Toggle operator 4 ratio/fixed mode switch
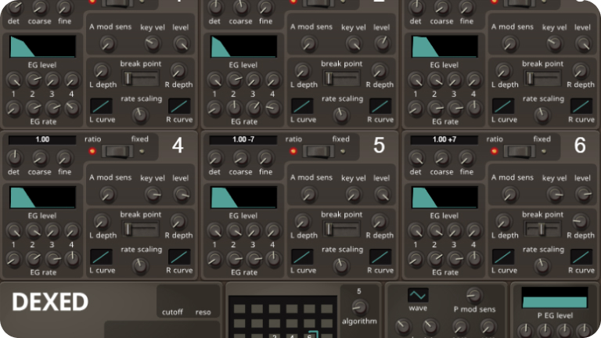This screenshot has width=601, height=338. 117,151
